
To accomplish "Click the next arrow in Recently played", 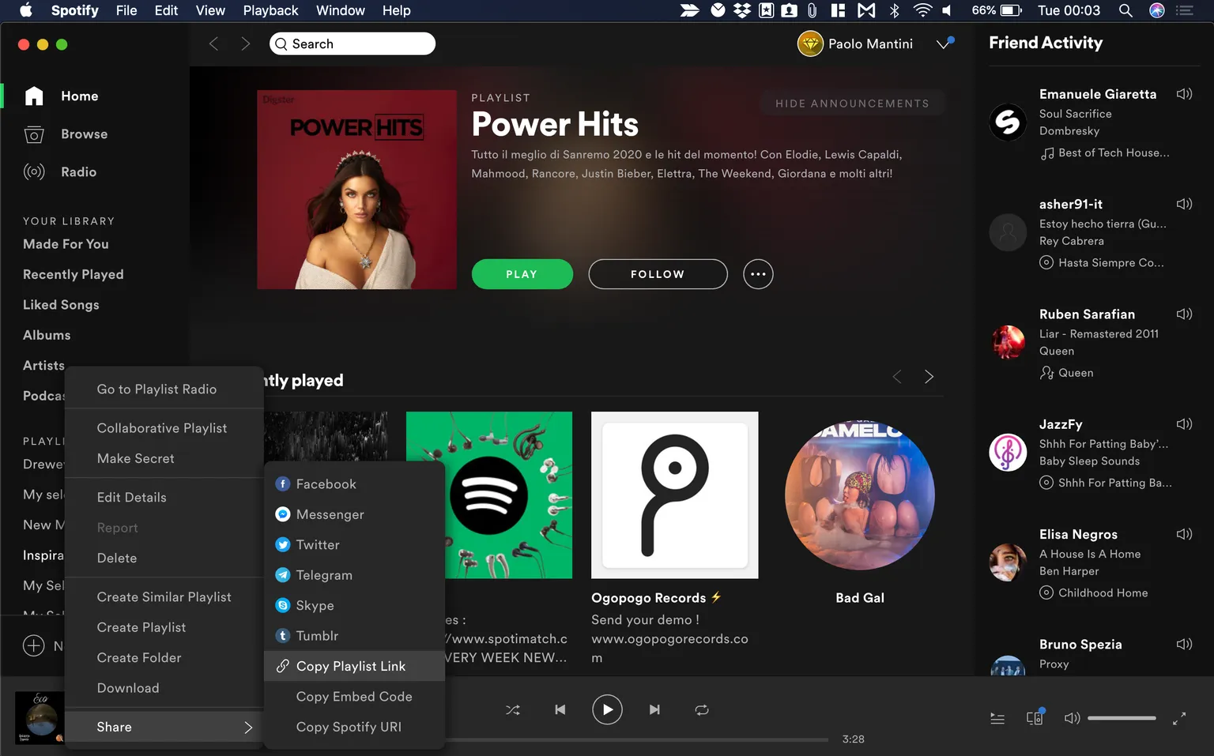I will 929,377.
